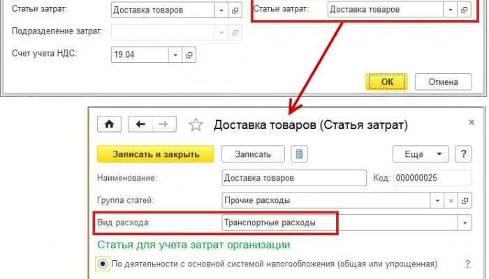Click the document list icon next to Записать
Viewport: 489px width, 279px height.
pos(299,154)
